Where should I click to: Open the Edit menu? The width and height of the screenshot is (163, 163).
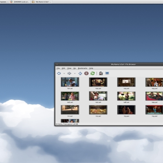click(63, 68)
